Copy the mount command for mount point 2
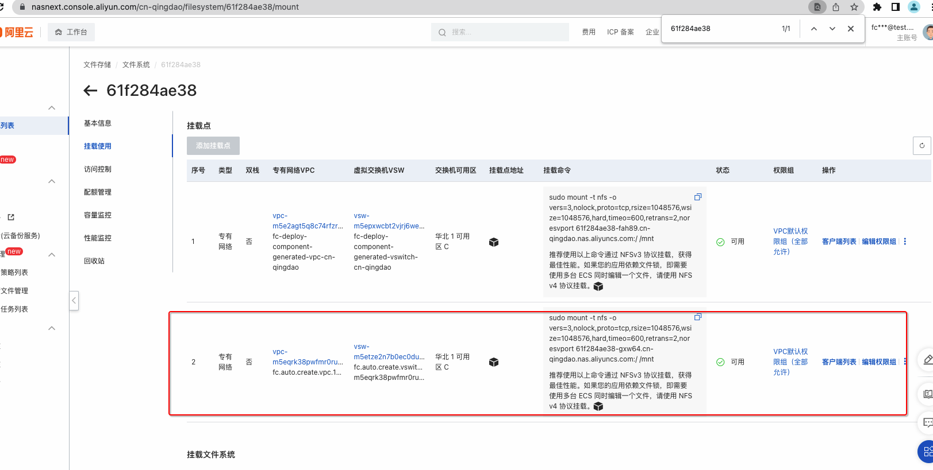The height and width of the screenshot is (470, 933). [x=698, y=317]
